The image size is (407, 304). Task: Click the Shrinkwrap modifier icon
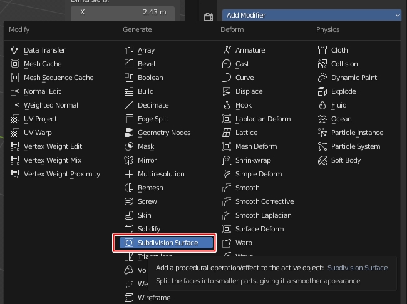(x=226, y=160)
